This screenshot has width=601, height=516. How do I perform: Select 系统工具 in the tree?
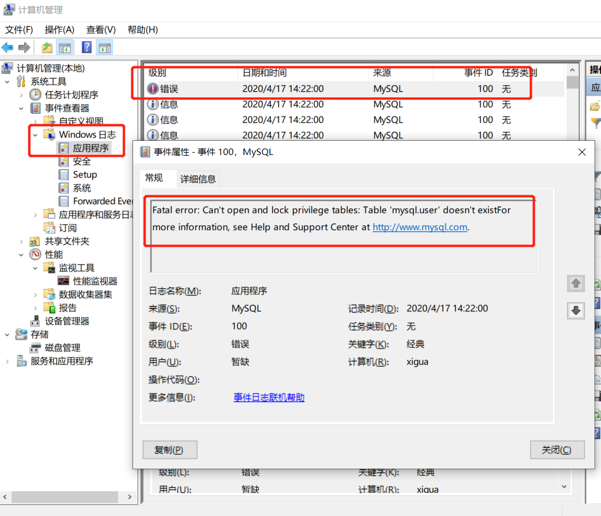(49, 82)
